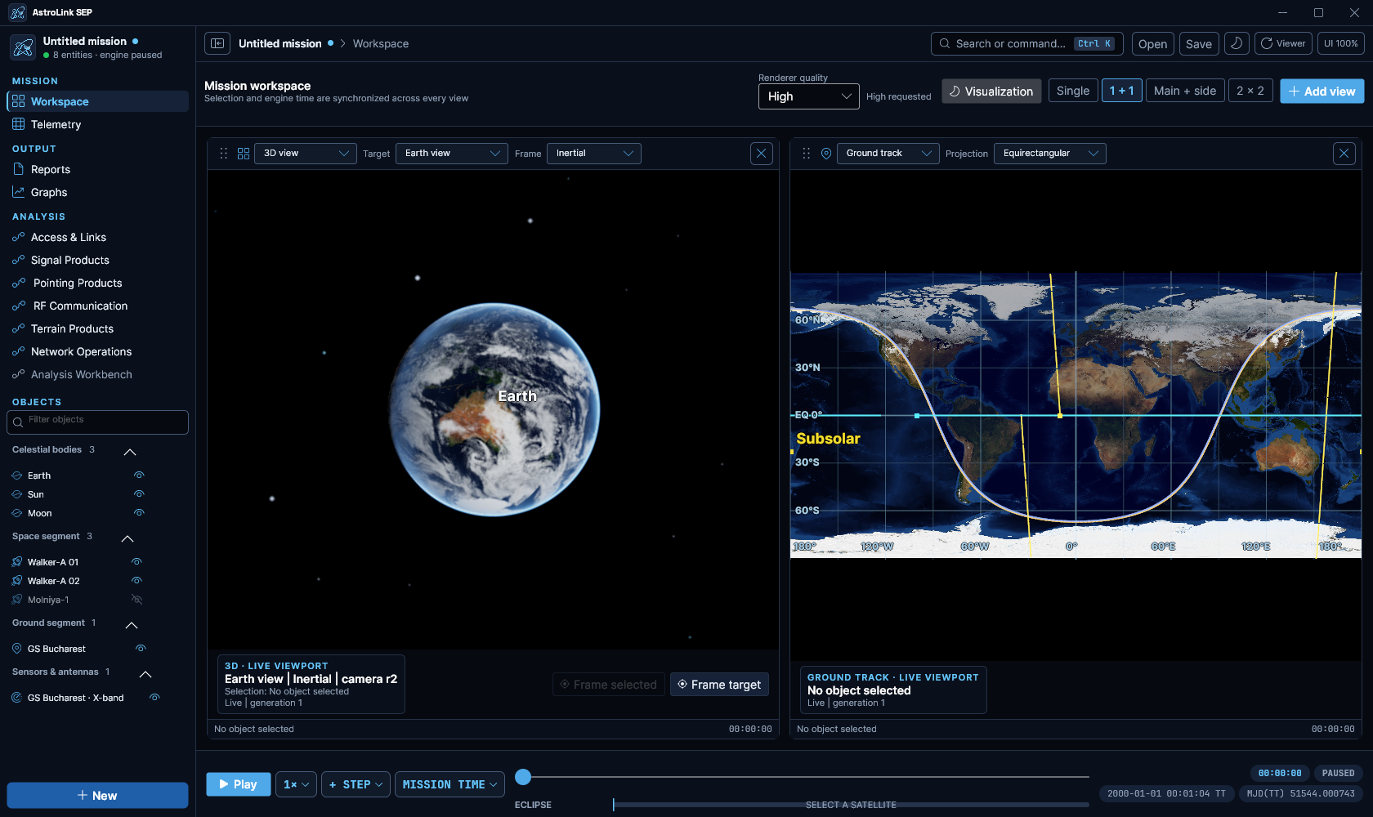1373x817 pixels.
Task: Select Walker-A 02 satellite icon
Action: click(x=17, y=581)
